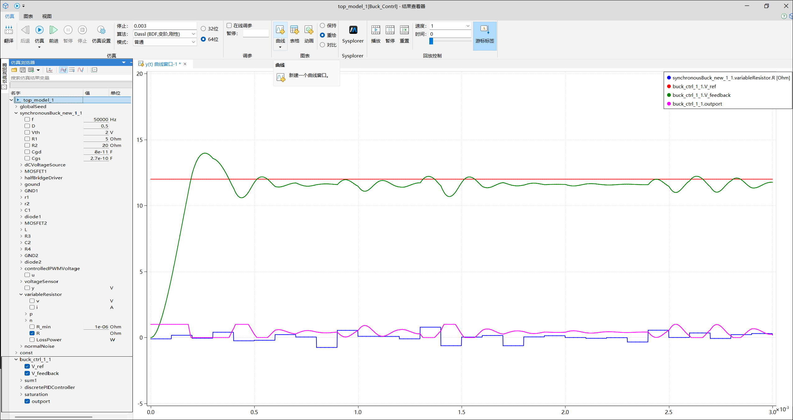793x420 pixels.
Task: Create a new 表格 table window
Action: pos(294,30)
